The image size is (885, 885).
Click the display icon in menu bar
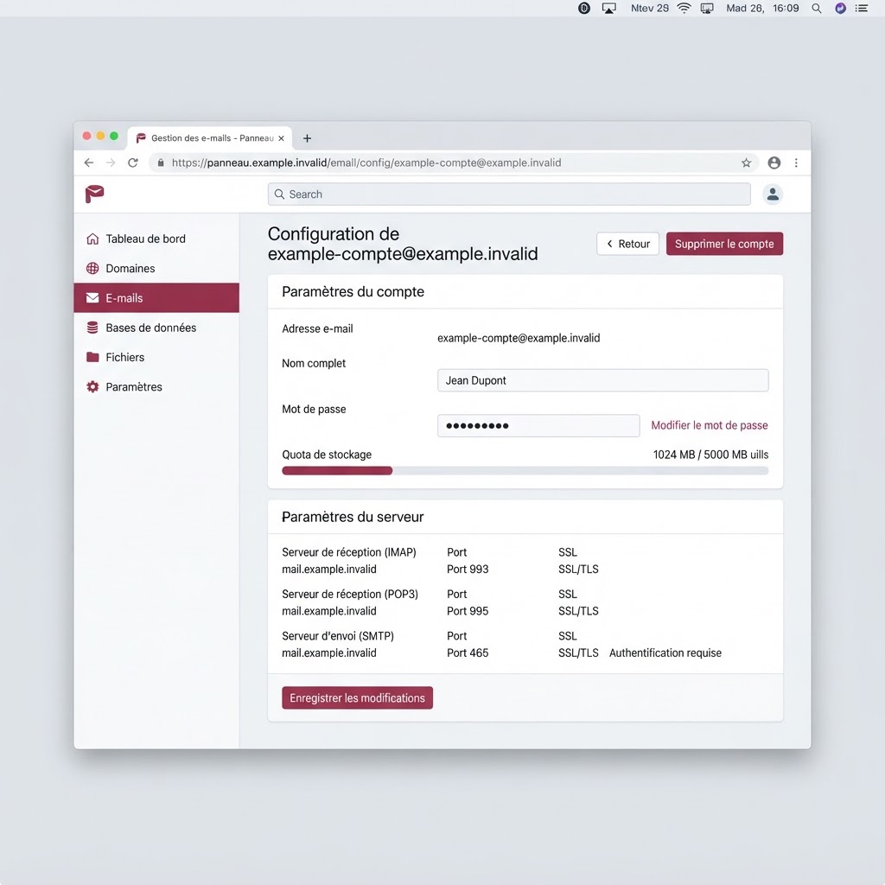[707, 9]
